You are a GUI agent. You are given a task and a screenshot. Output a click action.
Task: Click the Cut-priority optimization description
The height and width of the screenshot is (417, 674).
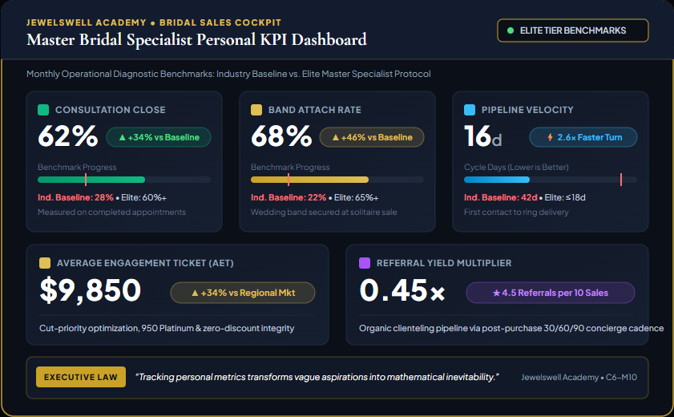167,328
